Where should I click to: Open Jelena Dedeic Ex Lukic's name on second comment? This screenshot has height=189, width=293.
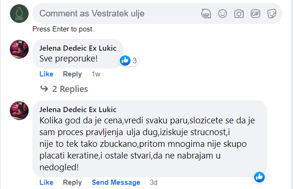coord(78,110)
